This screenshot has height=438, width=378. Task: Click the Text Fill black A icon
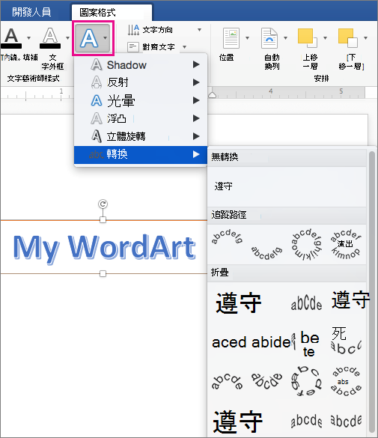point(11,38)
